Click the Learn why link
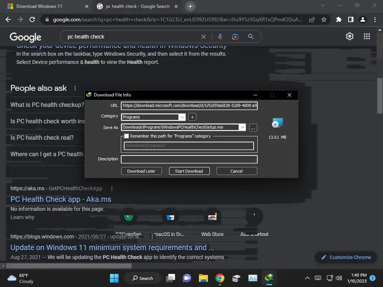 click(22, 217)
